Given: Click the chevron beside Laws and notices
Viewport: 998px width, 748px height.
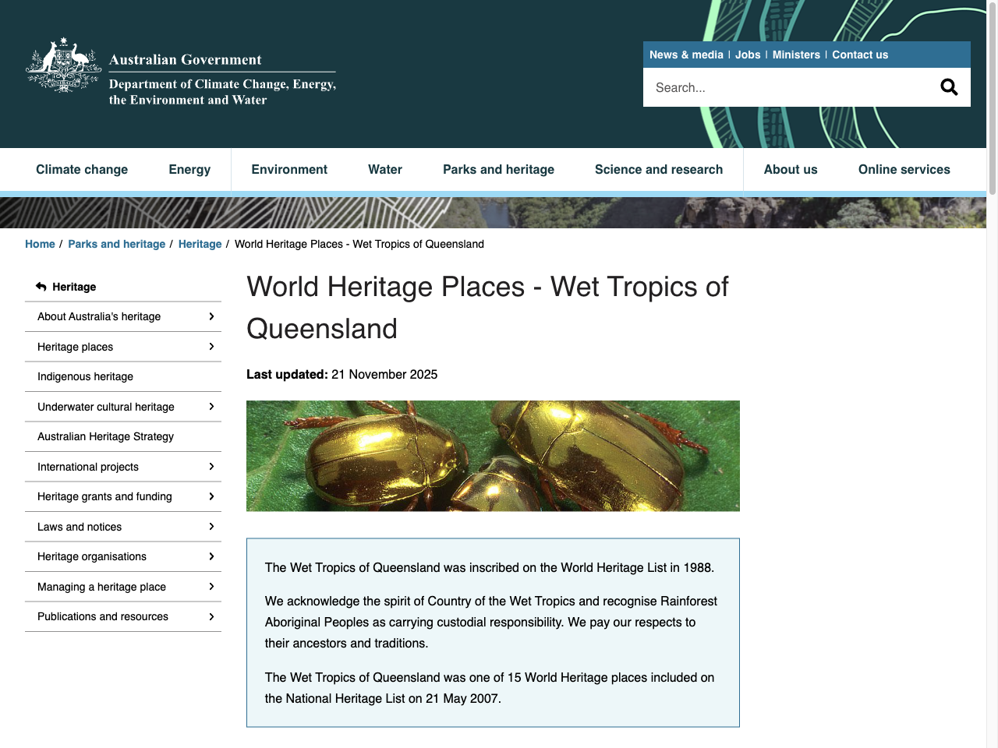Looking at the screenshot, I should coord(211,526).
